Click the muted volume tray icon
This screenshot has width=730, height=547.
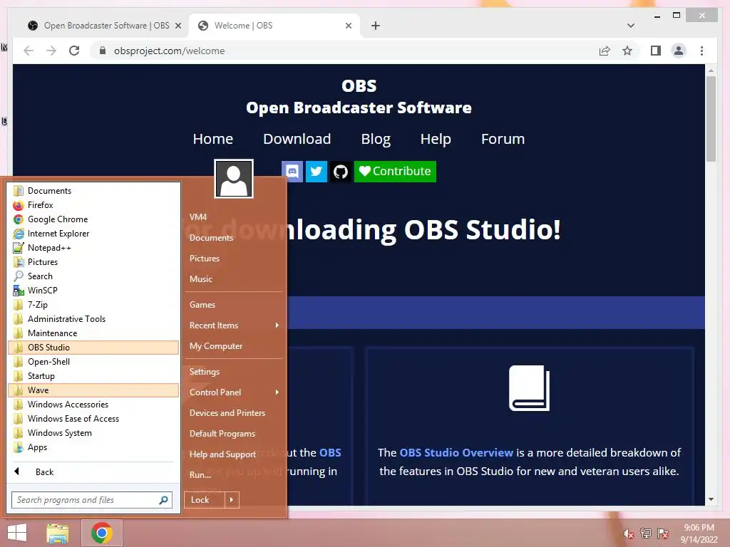coord(628,534)
